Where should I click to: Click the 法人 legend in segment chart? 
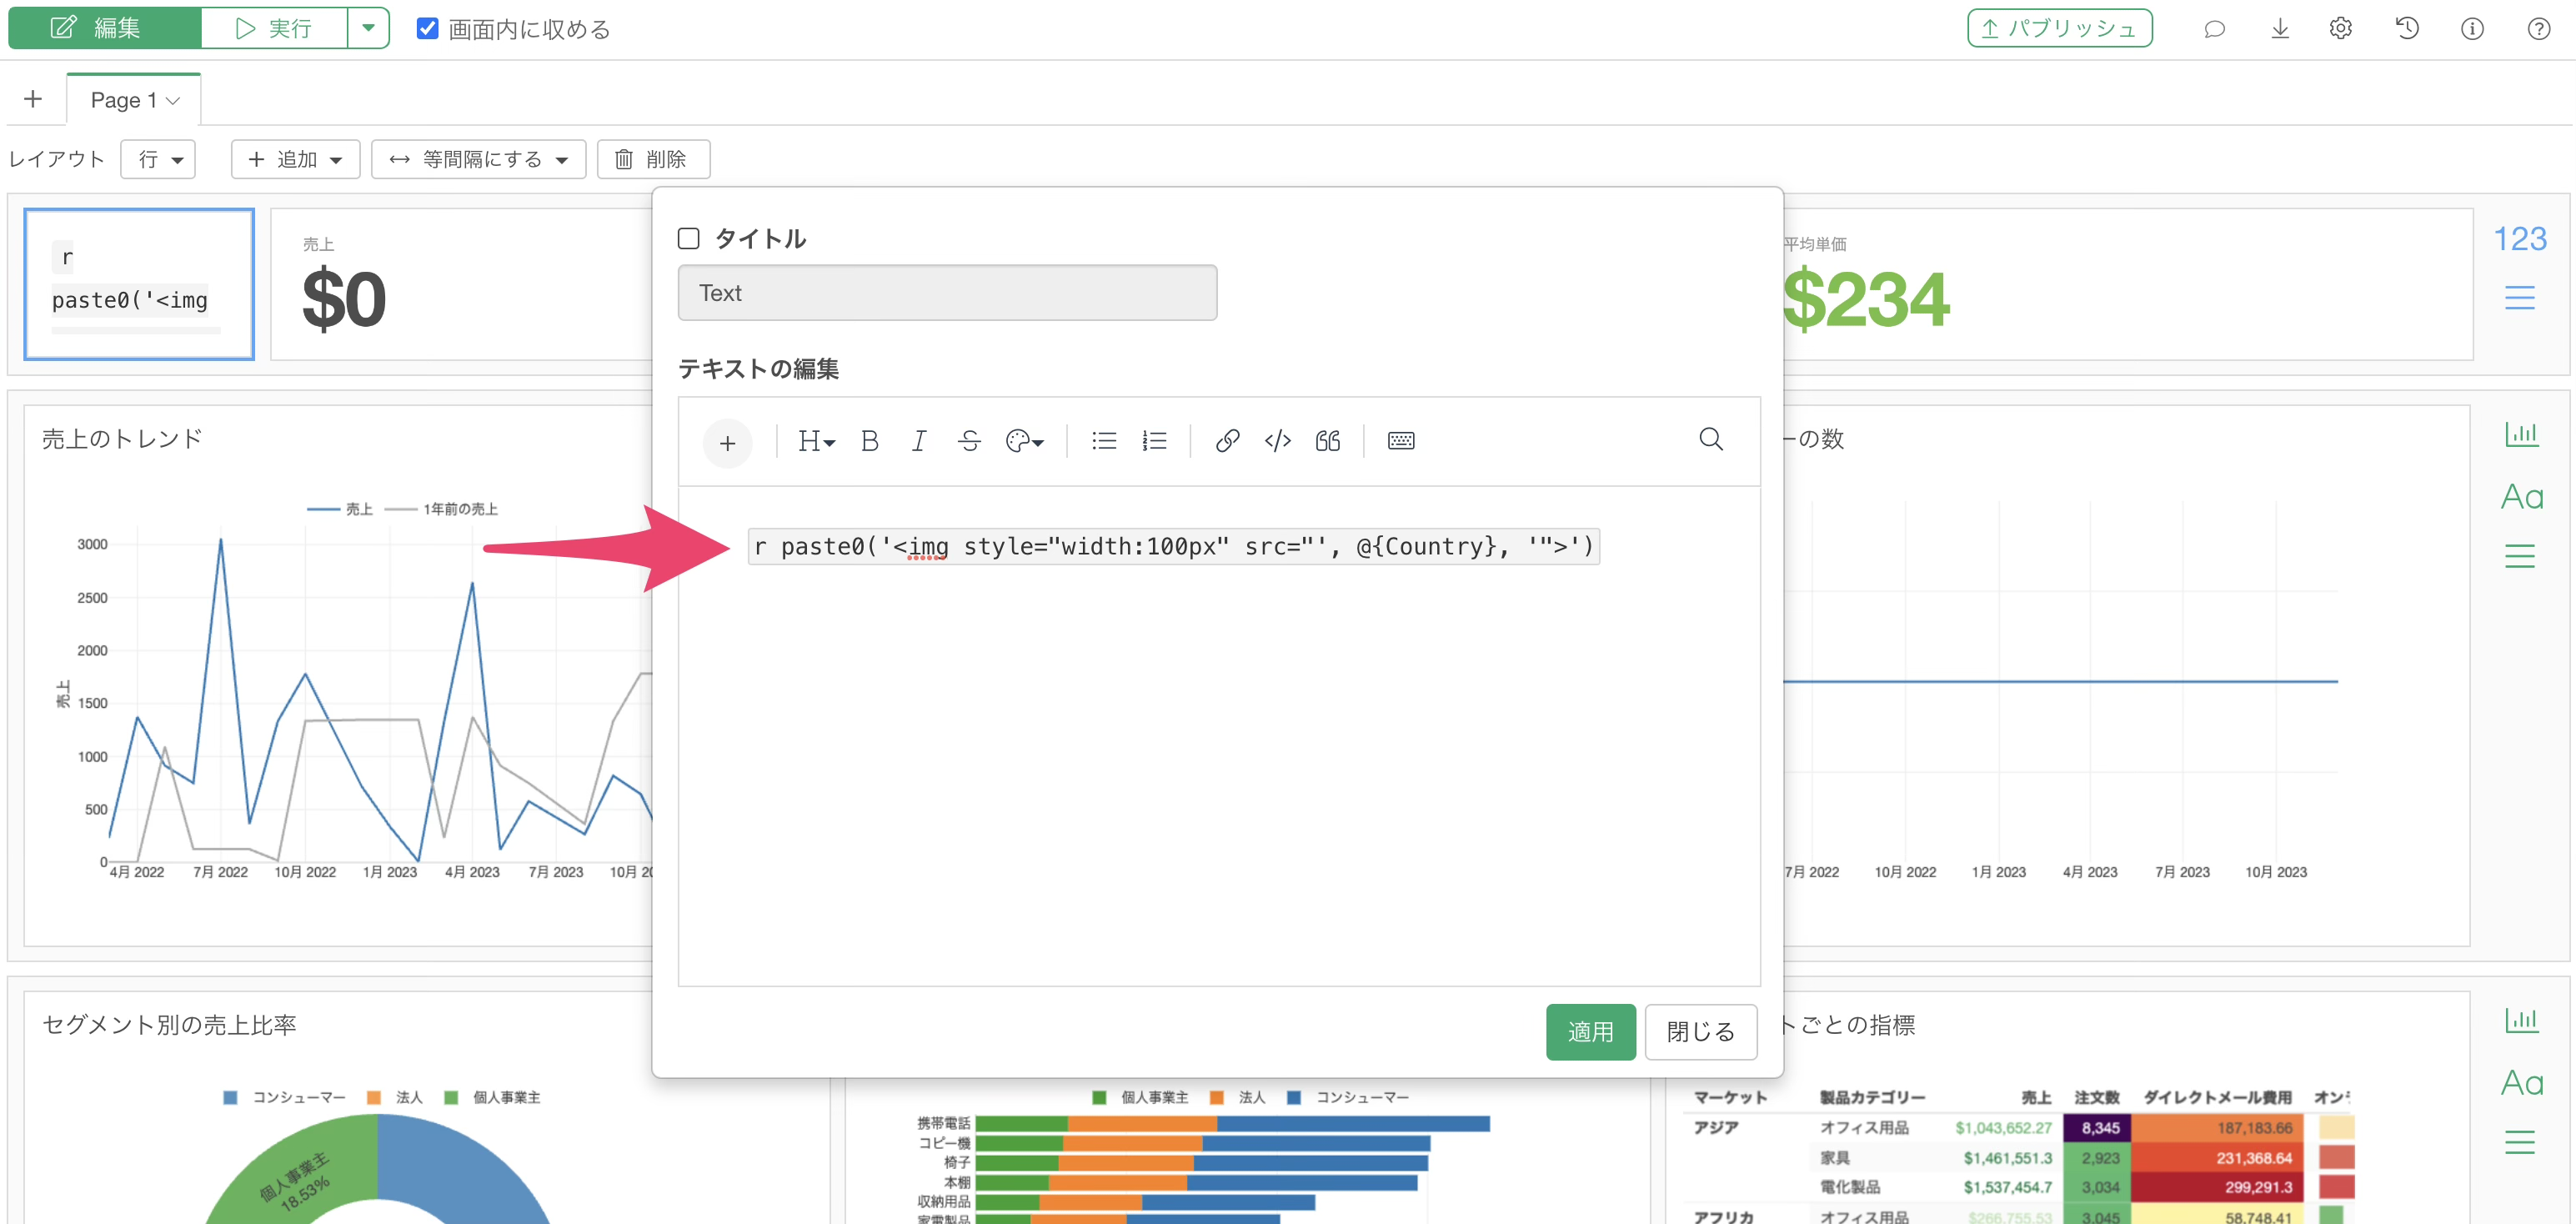(x=395, y=1097)
